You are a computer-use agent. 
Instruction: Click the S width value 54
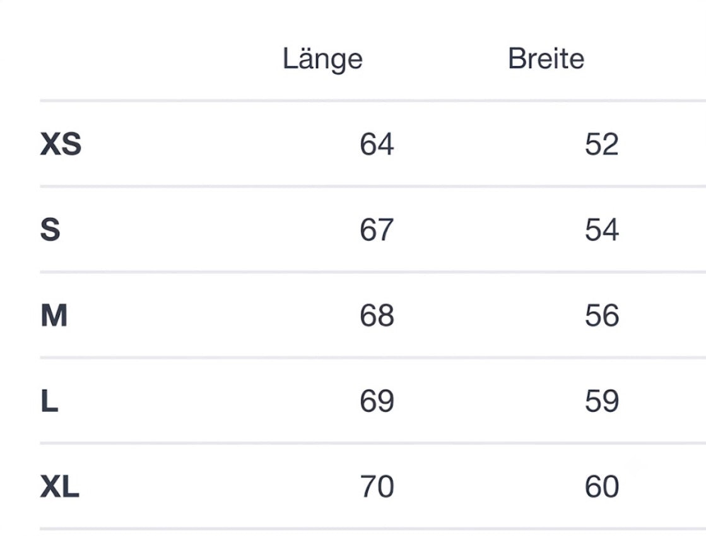tap(601, 230)
